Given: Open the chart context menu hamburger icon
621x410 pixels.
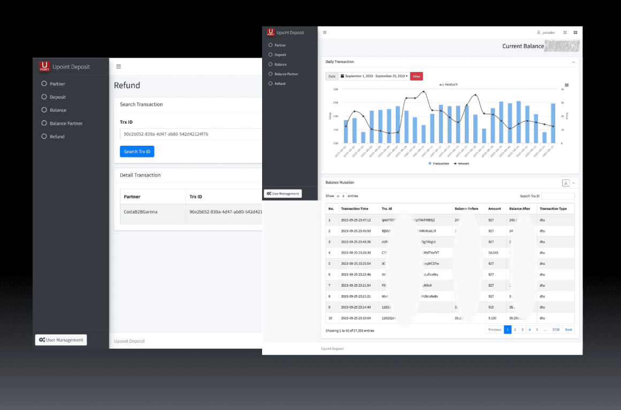Looking at the screenshot, I should pos(567,85).
